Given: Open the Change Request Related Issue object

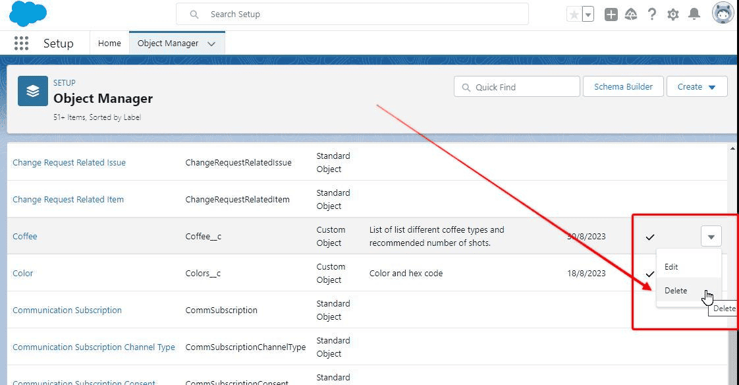Looking at the screenshot, I should point(69,163).
